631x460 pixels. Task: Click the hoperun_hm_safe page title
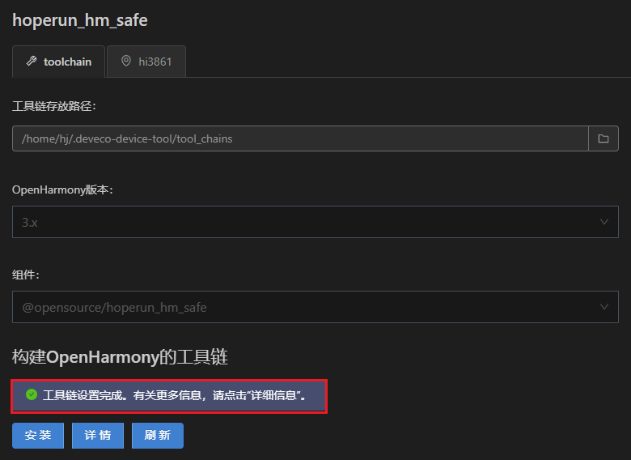coord(79,20)
